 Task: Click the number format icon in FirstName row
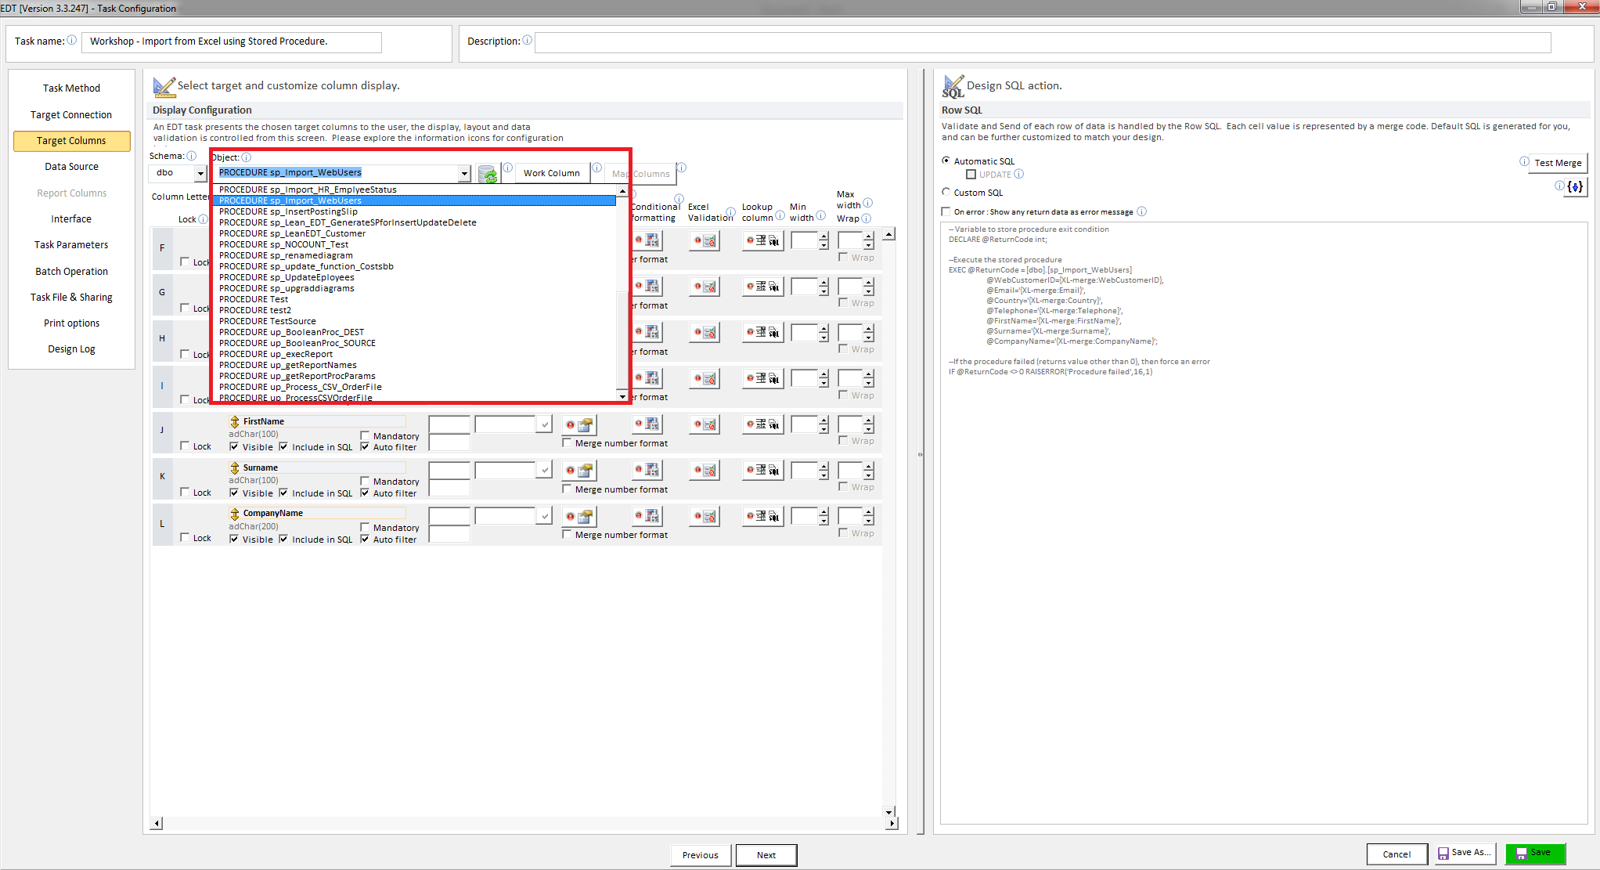[x=580, y=425]
